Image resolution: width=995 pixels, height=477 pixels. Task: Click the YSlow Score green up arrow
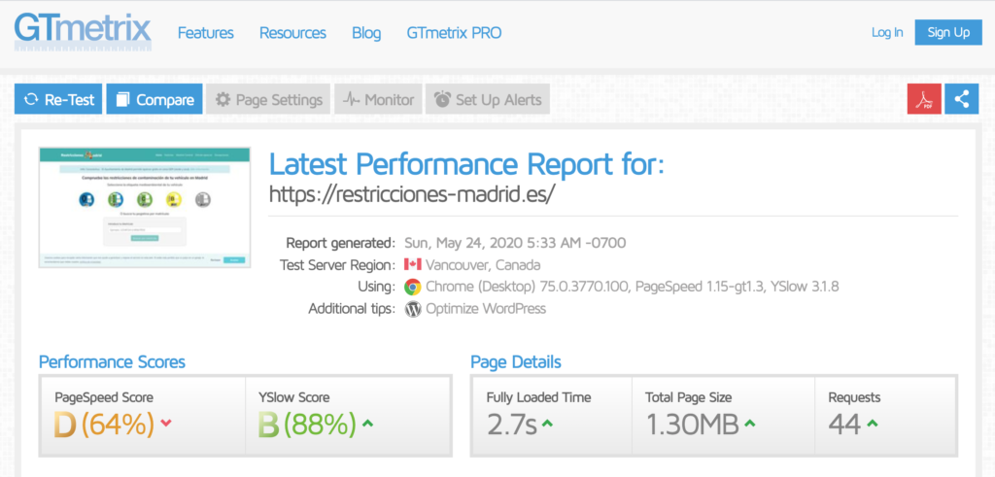366,424
